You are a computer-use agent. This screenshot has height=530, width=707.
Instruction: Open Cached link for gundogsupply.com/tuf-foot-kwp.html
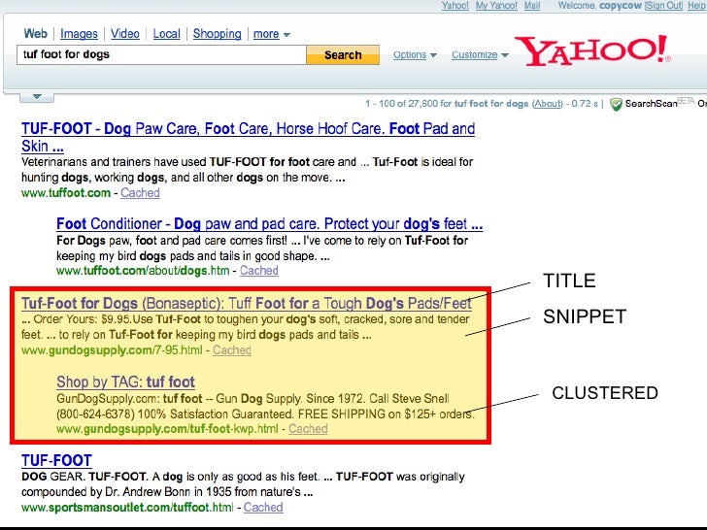click(308, 429)
